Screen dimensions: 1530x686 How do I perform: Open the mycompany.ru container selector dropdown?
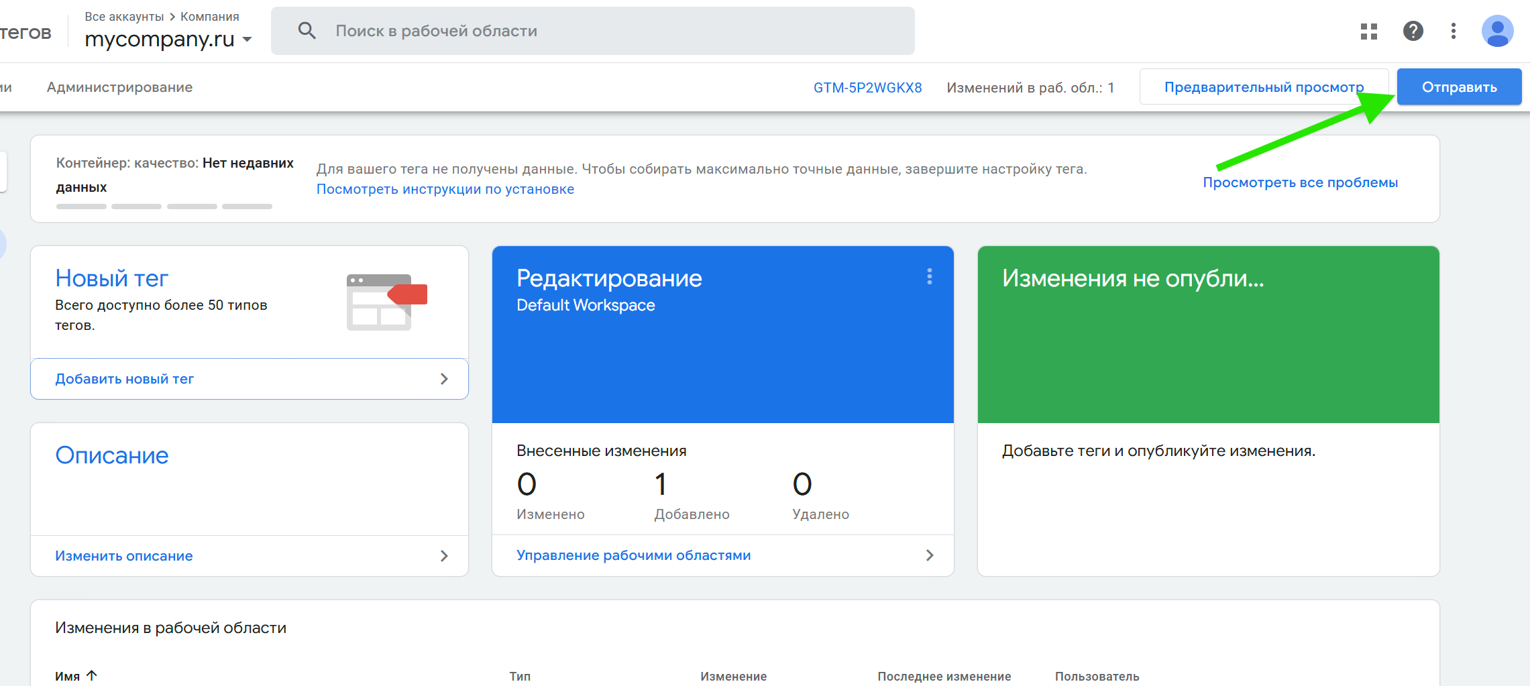[248, 39]
